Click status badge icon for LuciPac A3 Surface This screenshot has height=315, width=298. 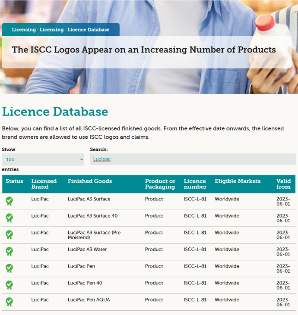click(x=9, y=201)
